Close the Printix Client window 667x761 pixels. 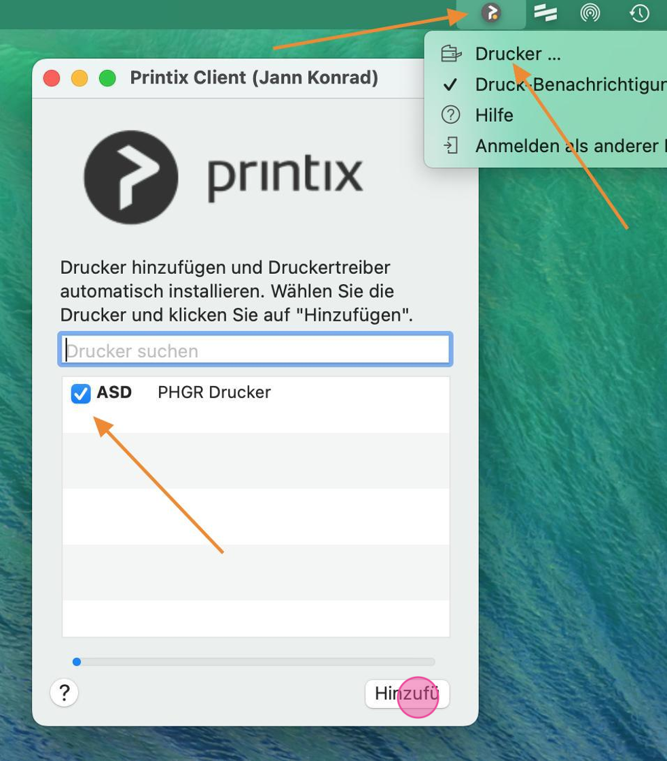pyautogui.click(x=52, y=78)
